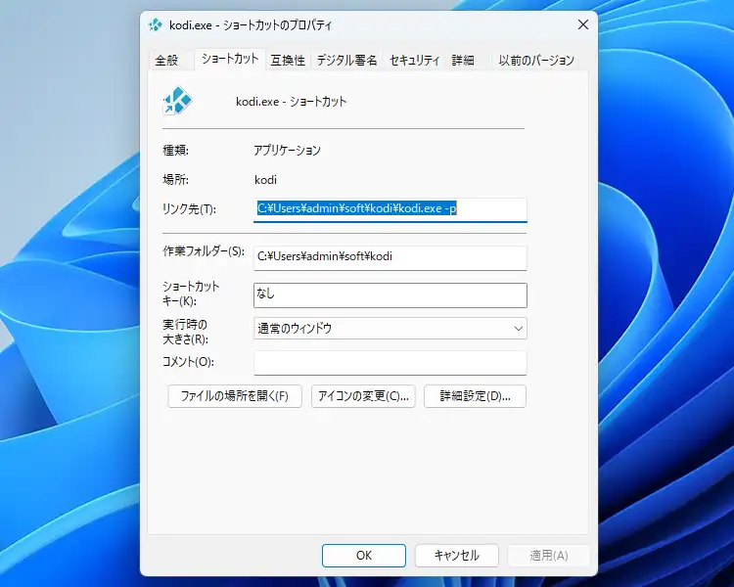This screenshot has height=587, width=734.
Task: Click the ショートカットキー field showing なし
Action: [390, 295]
